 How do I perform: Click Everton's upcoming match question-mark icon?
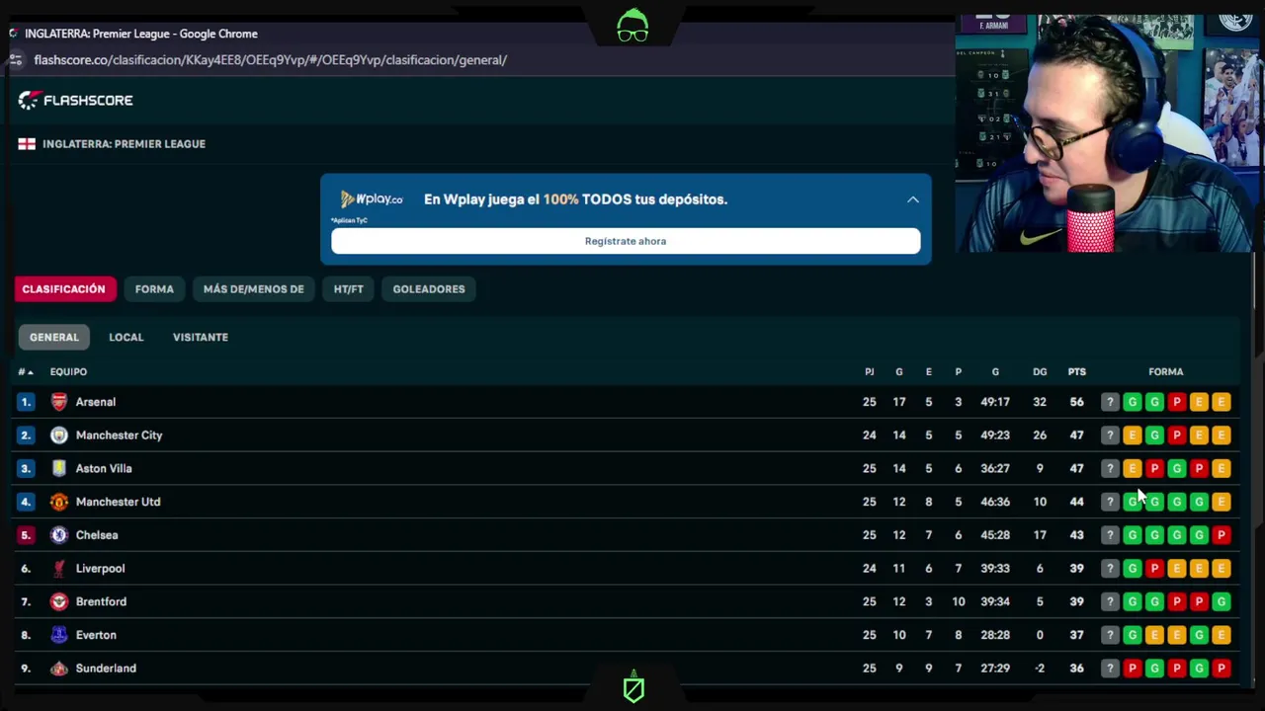click(x=1110, y=635)
